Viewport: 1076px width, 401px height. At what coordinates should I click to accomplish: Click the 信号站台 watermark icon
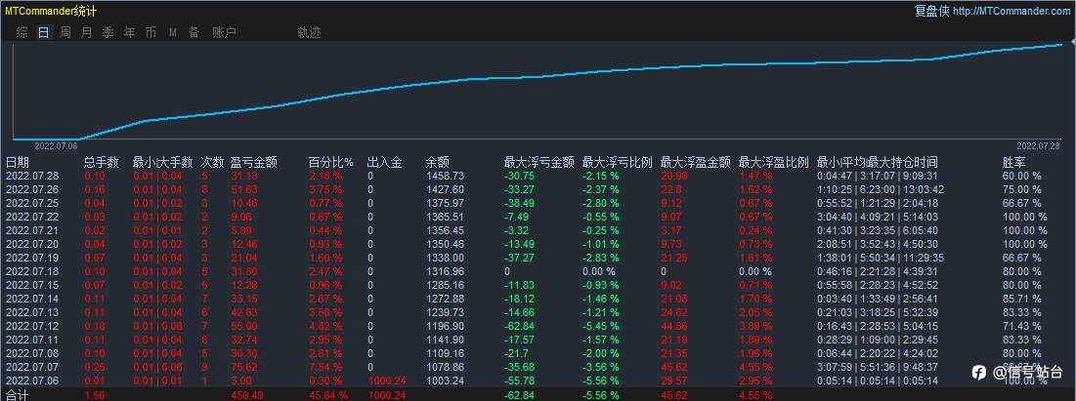(x=978, y=371)
